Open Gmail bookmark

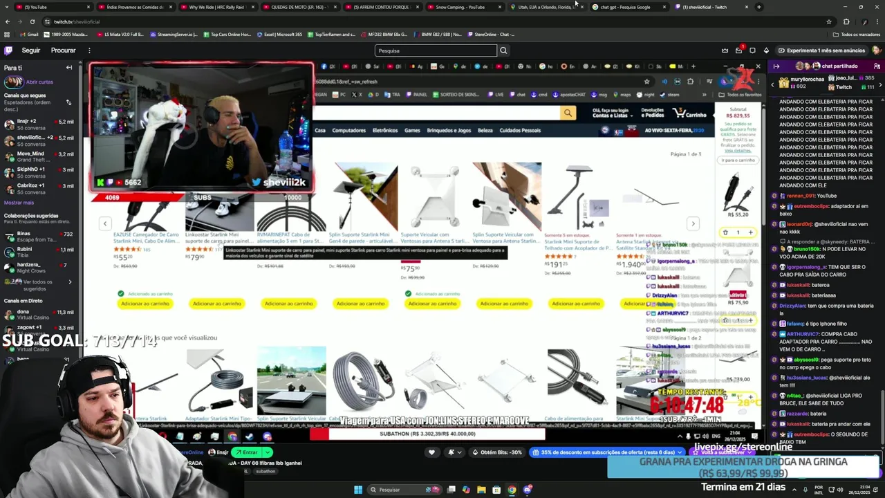(28, 35)
